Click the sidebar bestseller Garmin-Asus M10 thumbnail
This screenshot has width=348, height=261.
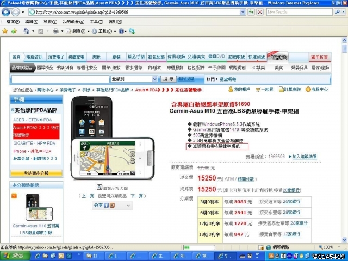tap(39, 207)
